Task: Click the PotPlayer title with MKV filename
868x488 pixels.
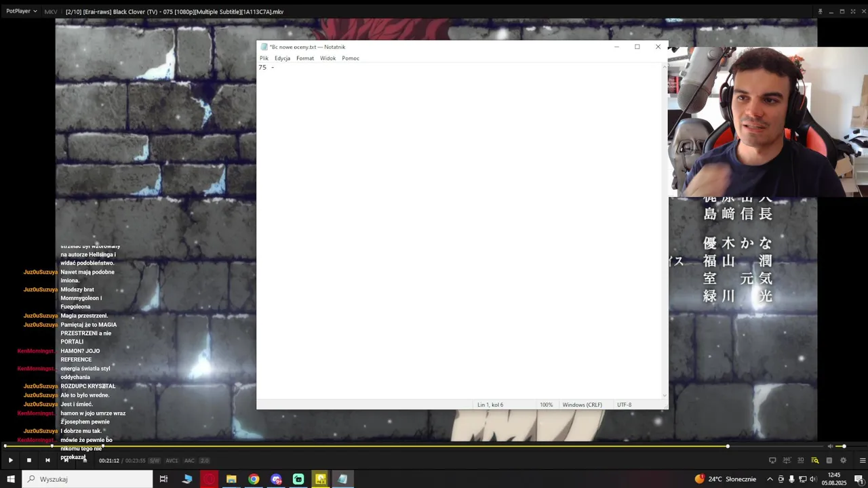Action: coord(174,12)
